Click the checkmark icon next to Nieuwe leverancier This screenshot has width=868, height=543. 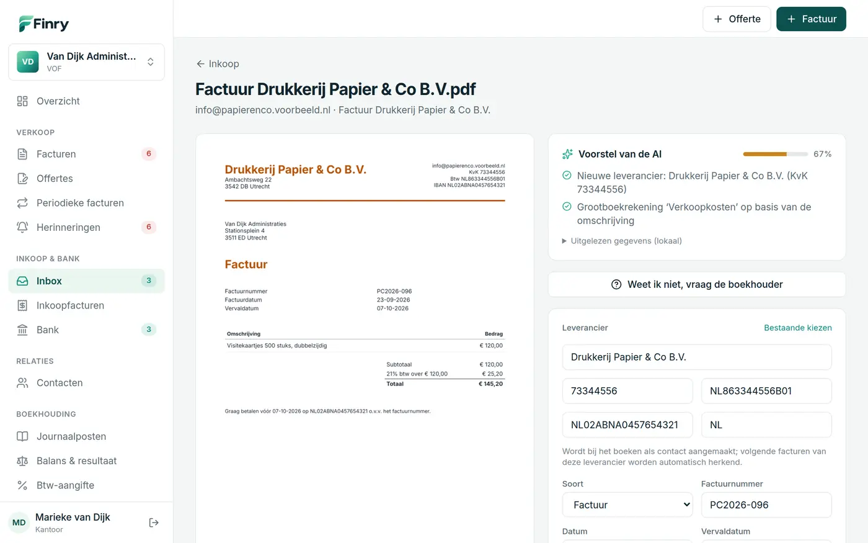click(567, 176)
